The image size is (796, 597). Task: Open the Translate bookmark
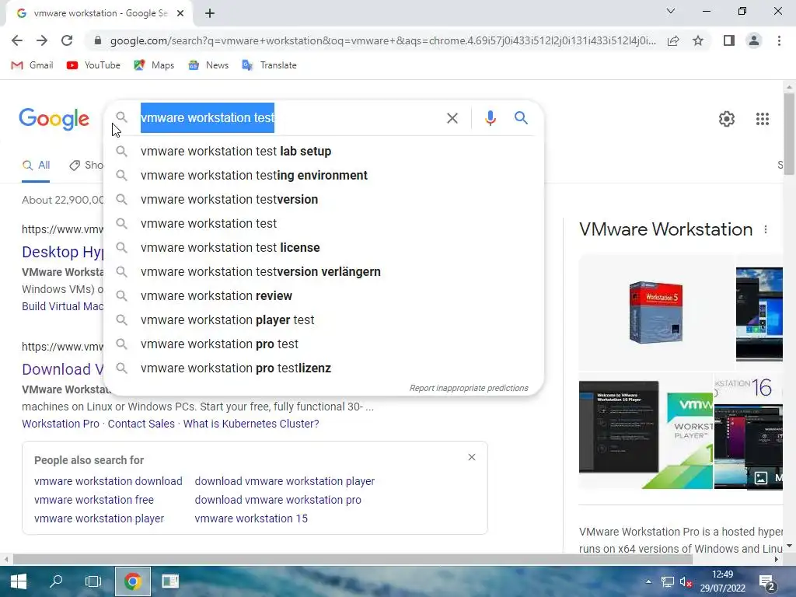269,65
